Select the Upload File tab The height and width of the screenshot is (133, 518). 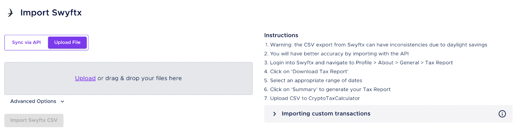(x=67, y=42)
